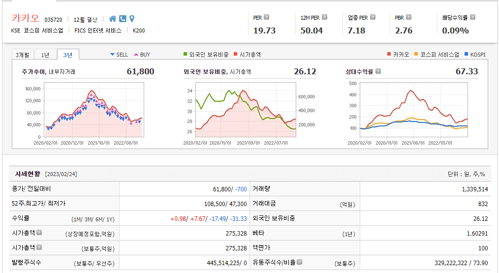Click the K200 index label
The image size is (499, 273).
click(139, 30)
